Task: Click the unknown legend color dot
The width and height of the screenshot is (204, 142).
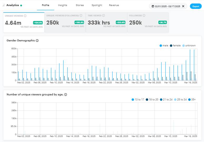Action: (183, 46)
